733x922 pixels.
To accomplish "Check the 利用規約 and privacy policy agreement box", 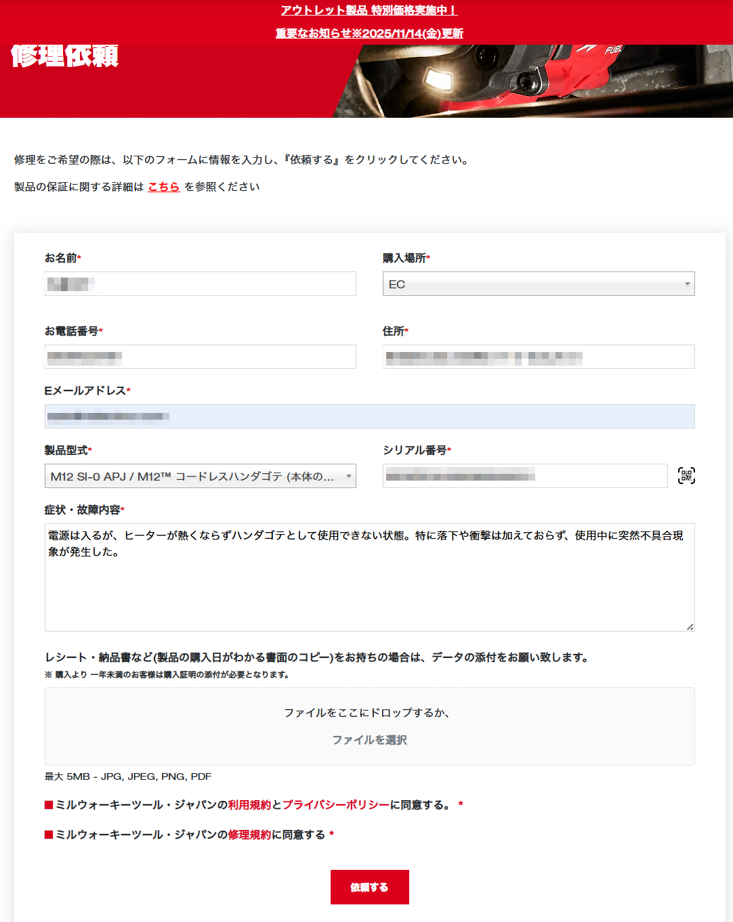I will point(49,805).
